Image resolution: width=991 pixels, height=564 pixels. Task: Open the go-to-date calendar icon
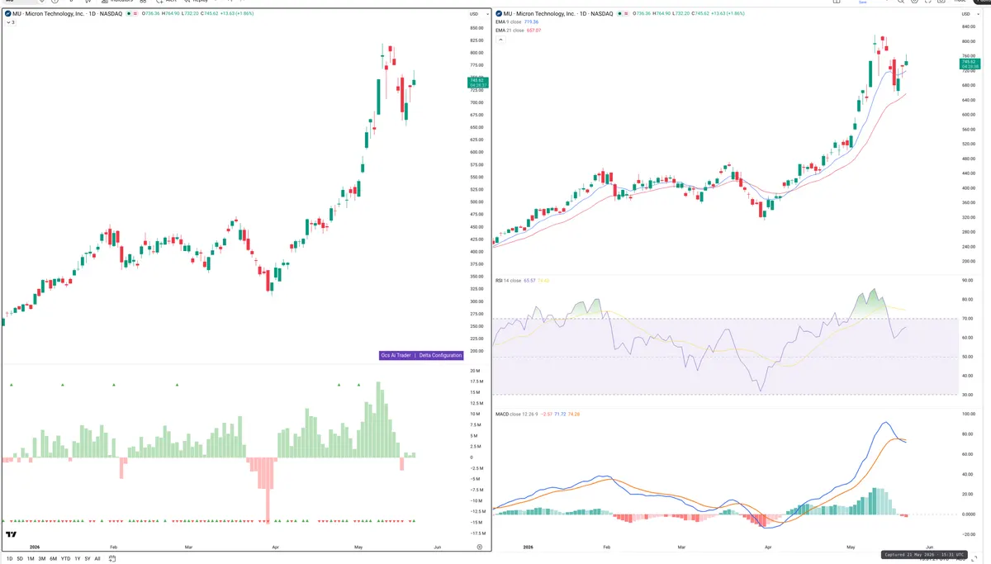[112, 559]
